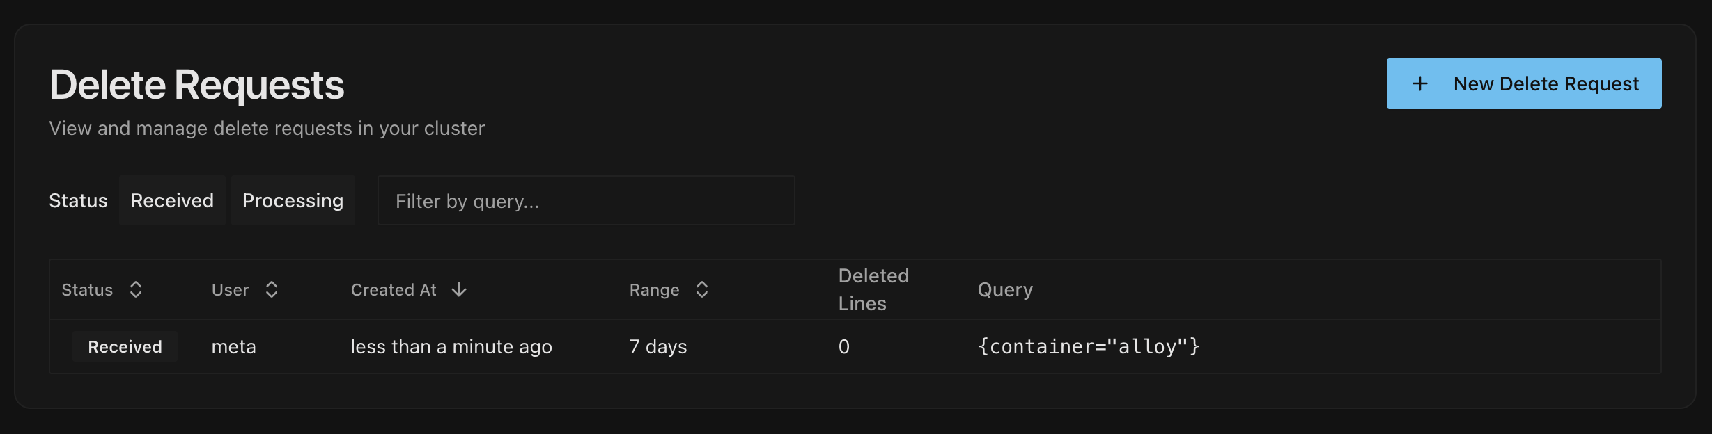Click the Status column sort icon
This screenshot has width=1712, height=434.
pos(136,289)
